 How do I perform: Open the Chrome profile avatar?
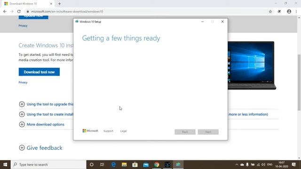click(289, 11)
